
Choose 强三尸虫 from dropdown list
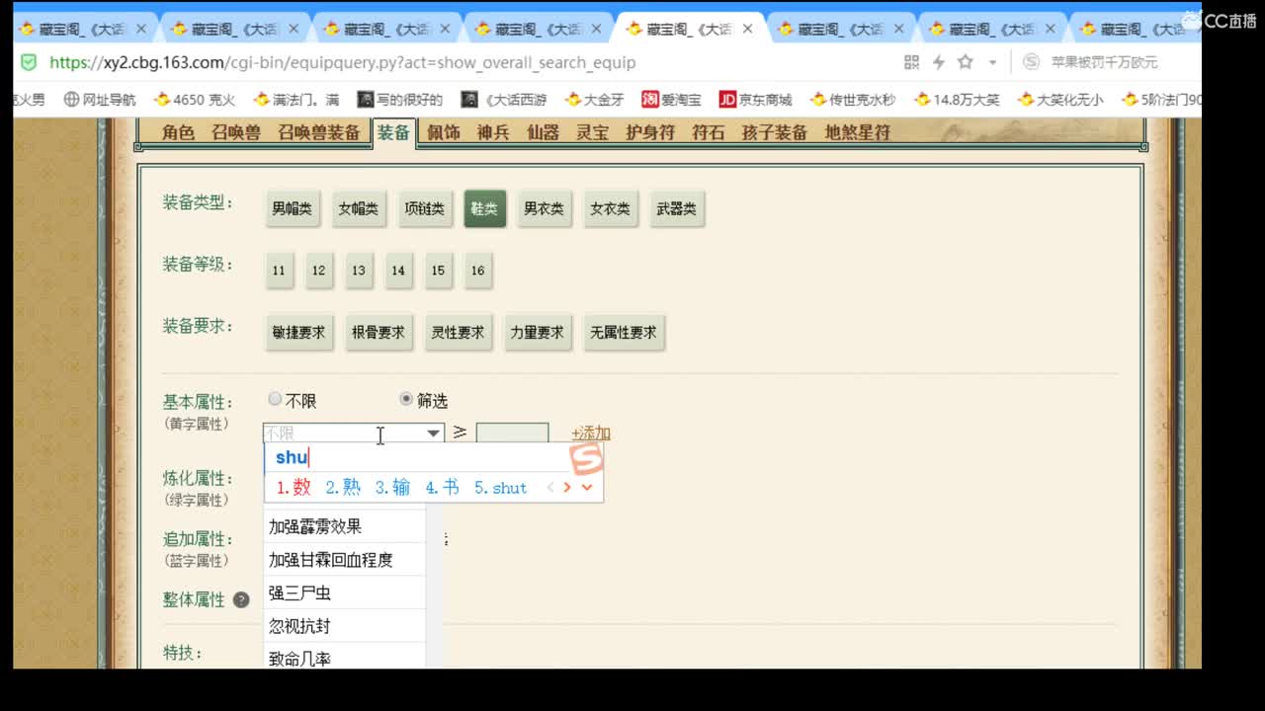[x=344, y=592]
